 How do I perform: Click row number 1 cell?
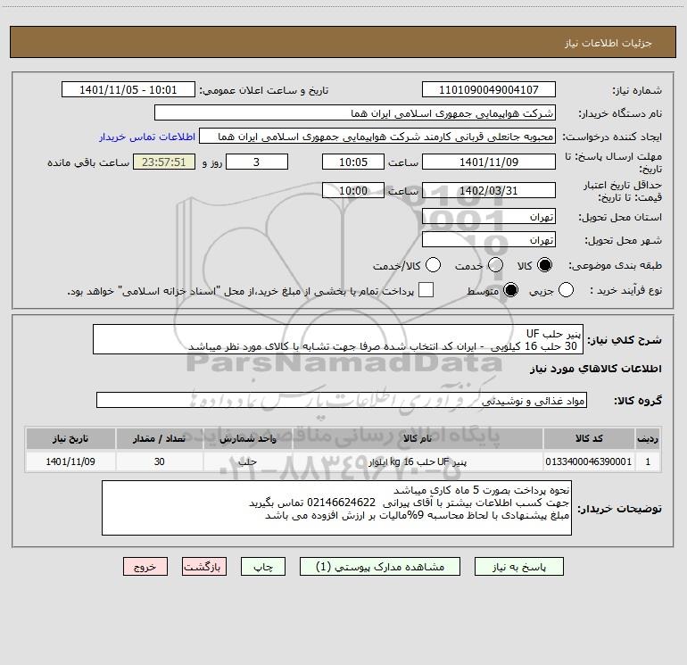tap(648, 461)
